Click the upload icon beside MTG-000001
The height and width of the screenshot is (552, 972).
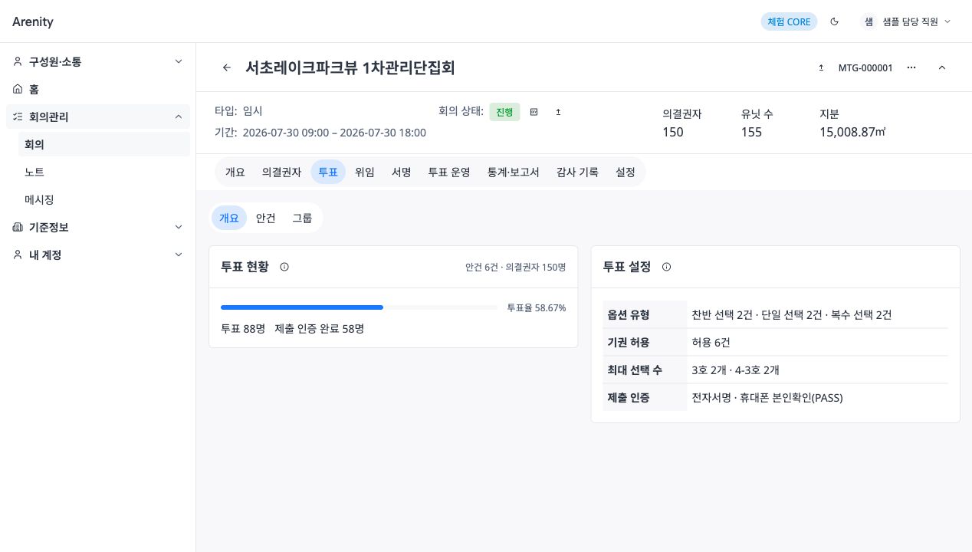(821, 67)
